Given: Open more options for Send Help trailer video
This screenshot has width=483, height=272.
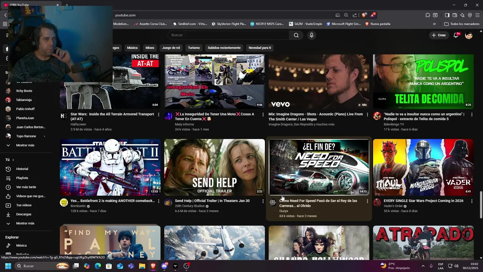Looking at the screenshot, I should pyautogui.click(x=263, y=201).
